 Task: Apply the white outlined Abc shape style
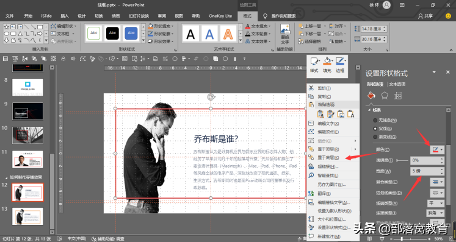point(93,33)
